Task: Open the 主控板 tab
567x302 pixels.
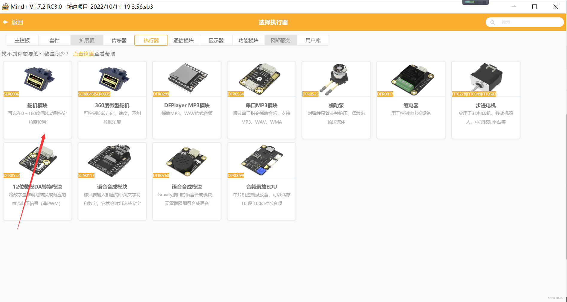Action: click(x=22, y=40)
